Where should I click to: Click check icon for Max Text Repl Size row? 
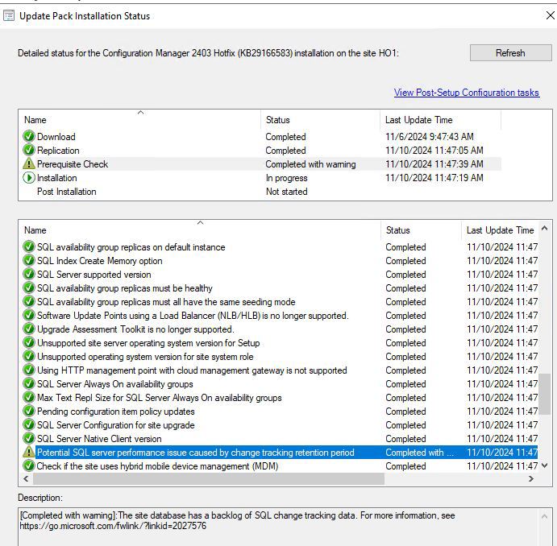point(29,397)
